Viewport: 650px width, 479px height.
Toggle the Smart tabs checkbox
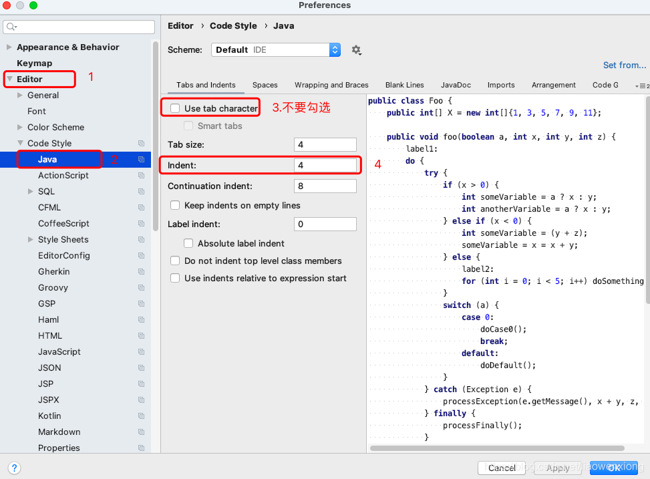pyautogui.click(x=188, y=126)
